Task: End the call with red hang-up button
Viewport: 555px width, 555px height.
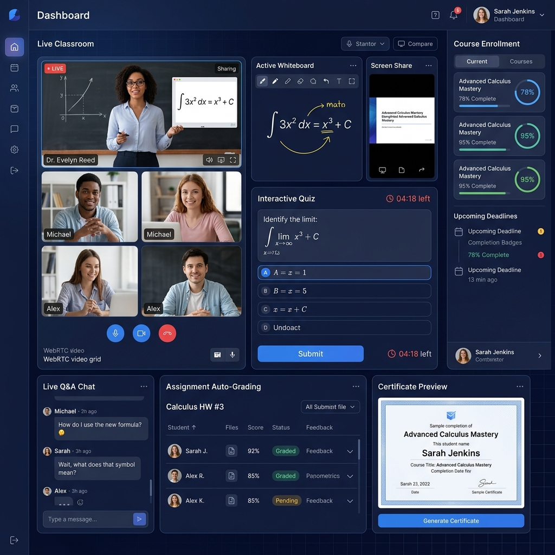Action: [x=167, y=333]
